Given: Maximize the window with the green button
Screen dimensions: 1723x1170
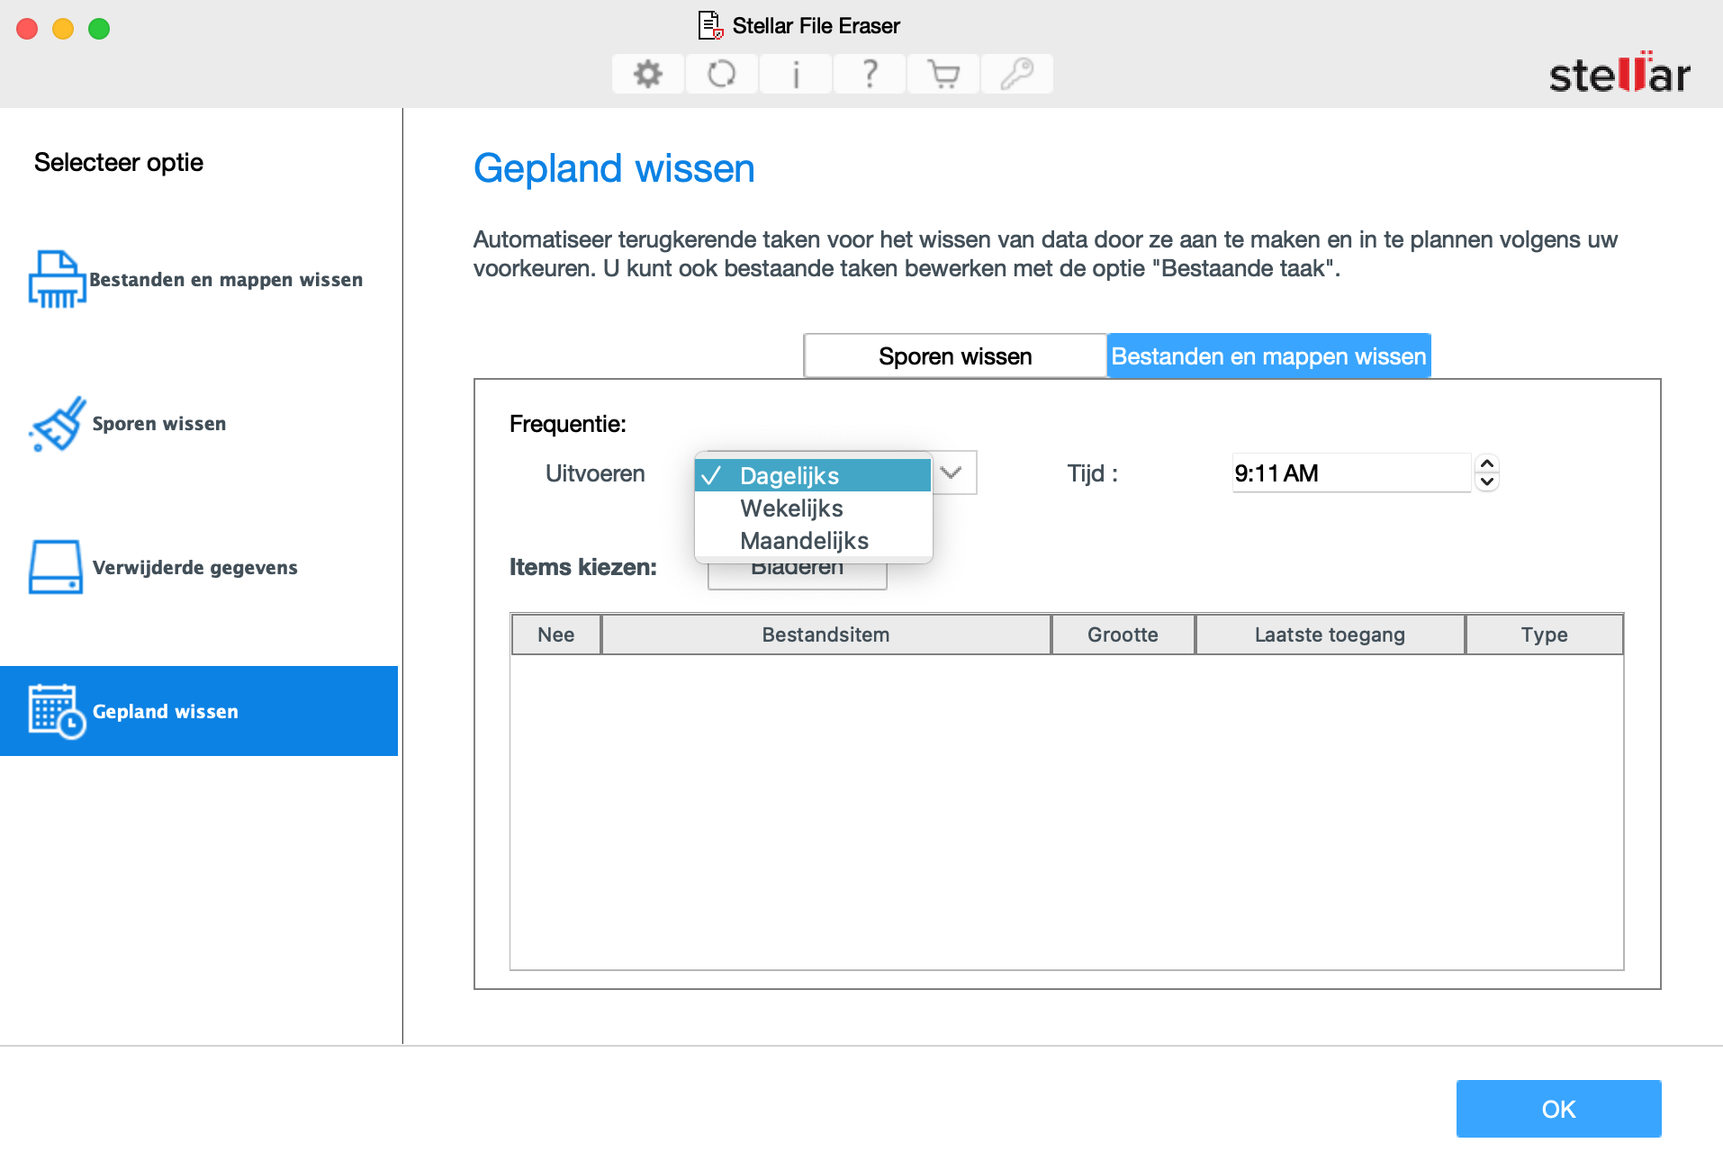Looking at the screenshot, I should [99, 29].
